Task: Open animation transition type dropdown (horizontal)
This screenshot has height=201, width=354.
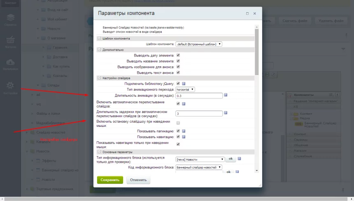Action: [x=185, y=89]
